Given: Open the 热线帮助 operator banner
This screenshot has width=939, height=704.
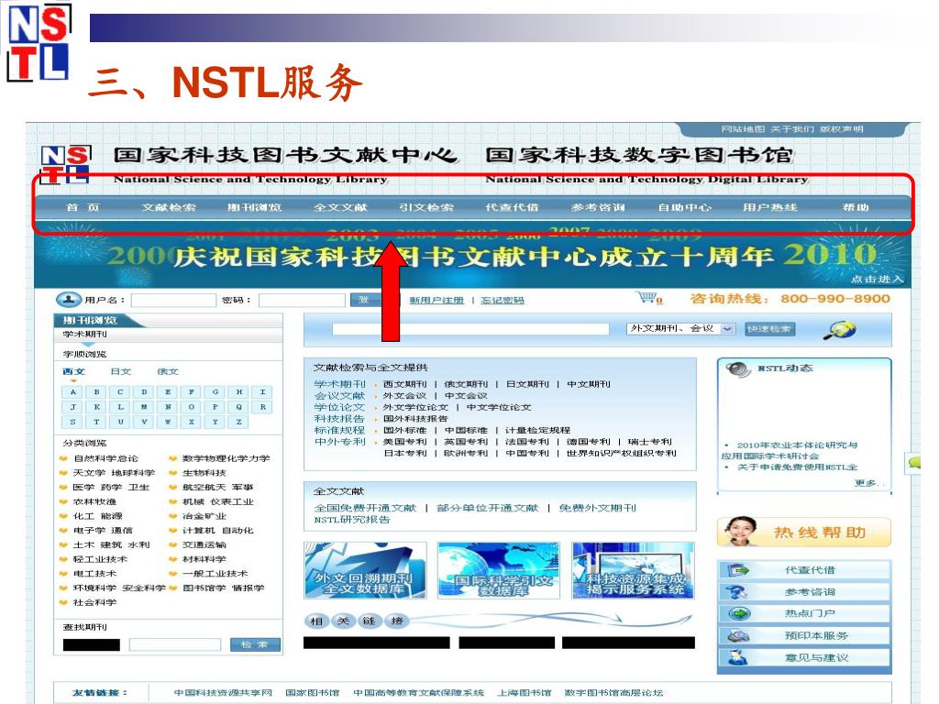Looking at the screenshot, I should [803, 533].
